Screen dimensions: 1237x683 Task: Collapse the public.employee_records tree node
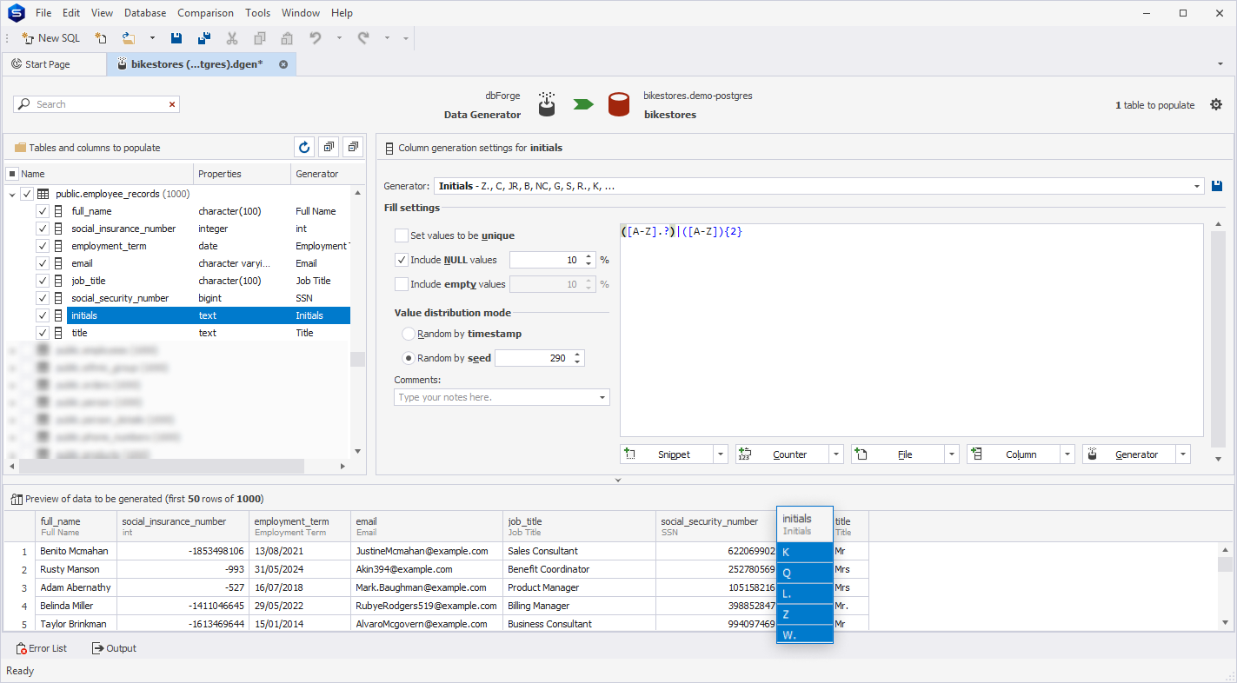12,195
